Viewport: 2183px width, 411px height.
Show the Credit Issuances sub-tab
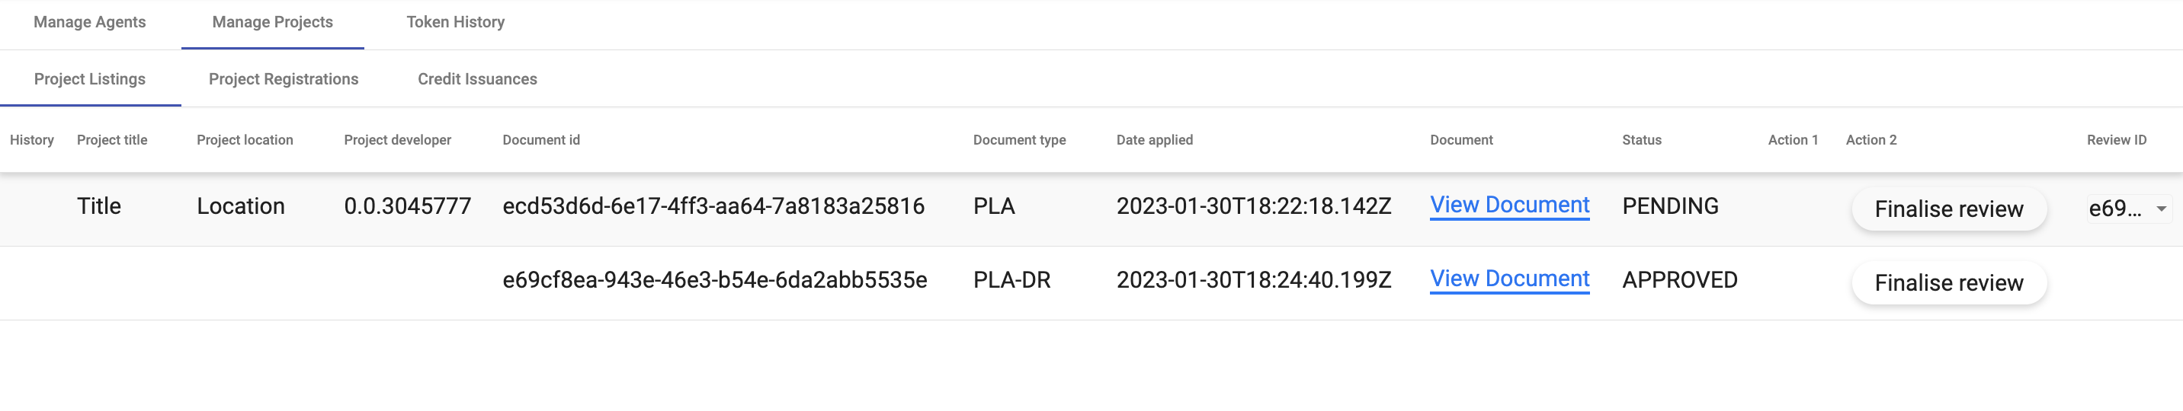477,78
